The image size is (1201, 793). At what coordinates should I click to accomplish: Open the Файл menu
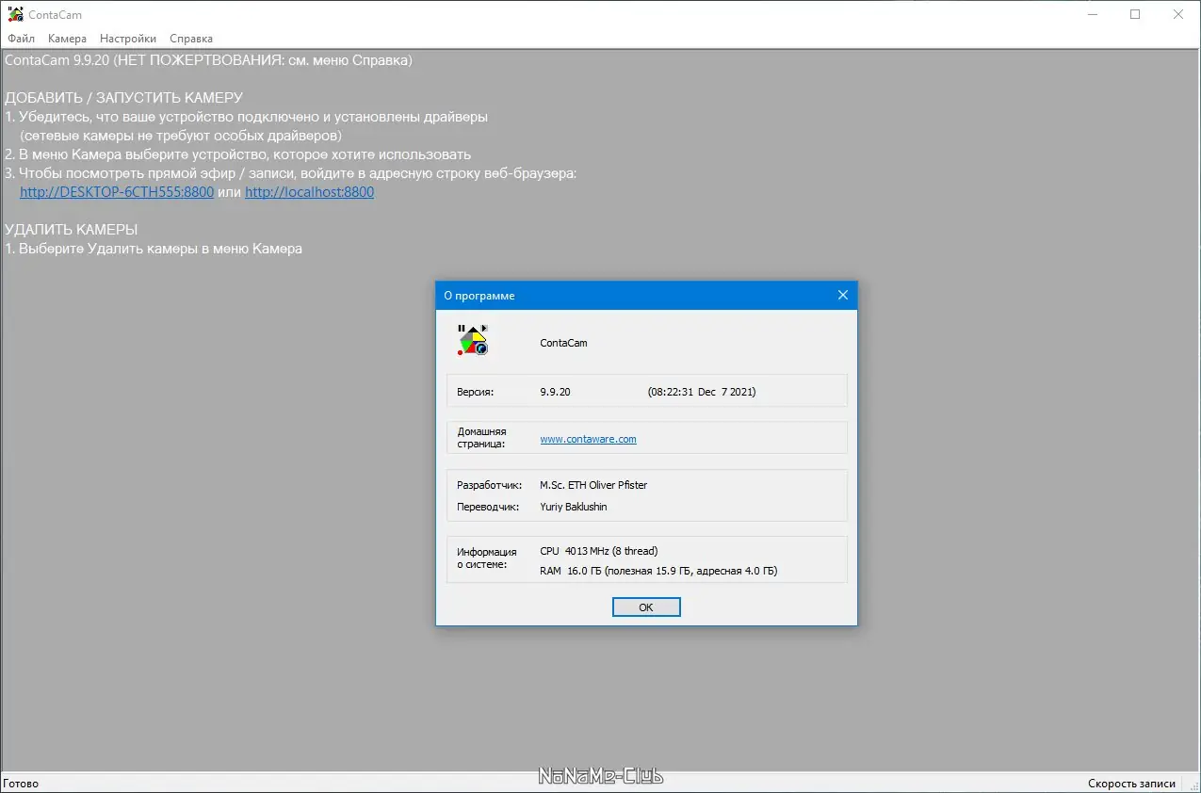21,39
